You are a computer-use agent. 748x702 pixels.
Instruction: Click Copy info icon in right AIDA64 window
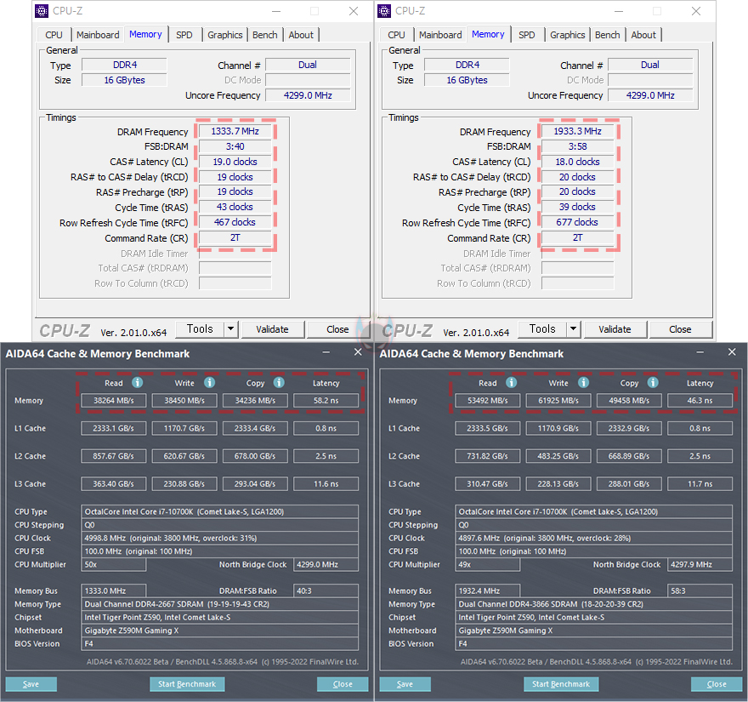pos(653,383)
